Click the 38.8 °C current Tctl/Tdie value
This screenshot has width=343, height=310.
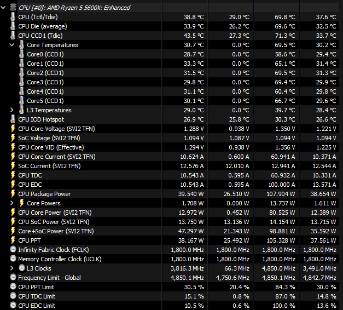pyautogui.click(x=194, y=17)
